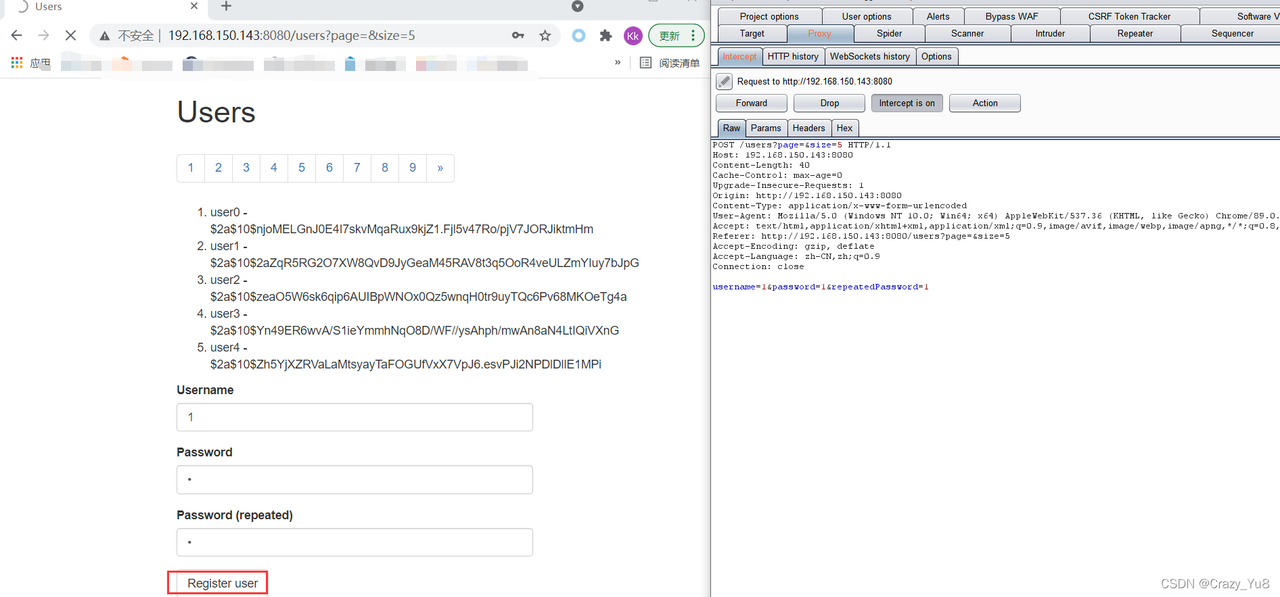Click the Register user button

coord(223,583)
